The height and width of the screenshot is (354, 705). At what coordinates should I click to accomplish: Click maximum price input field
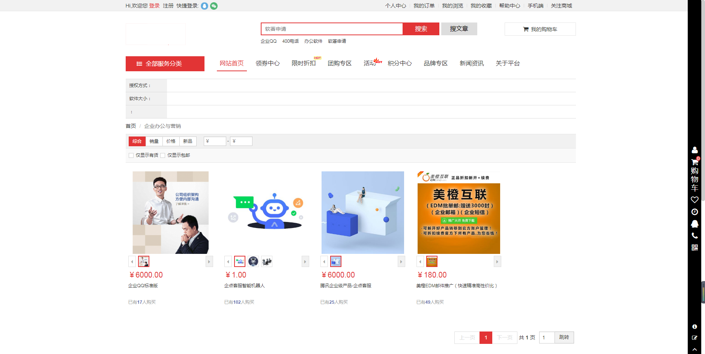click(x=241, y=141)
